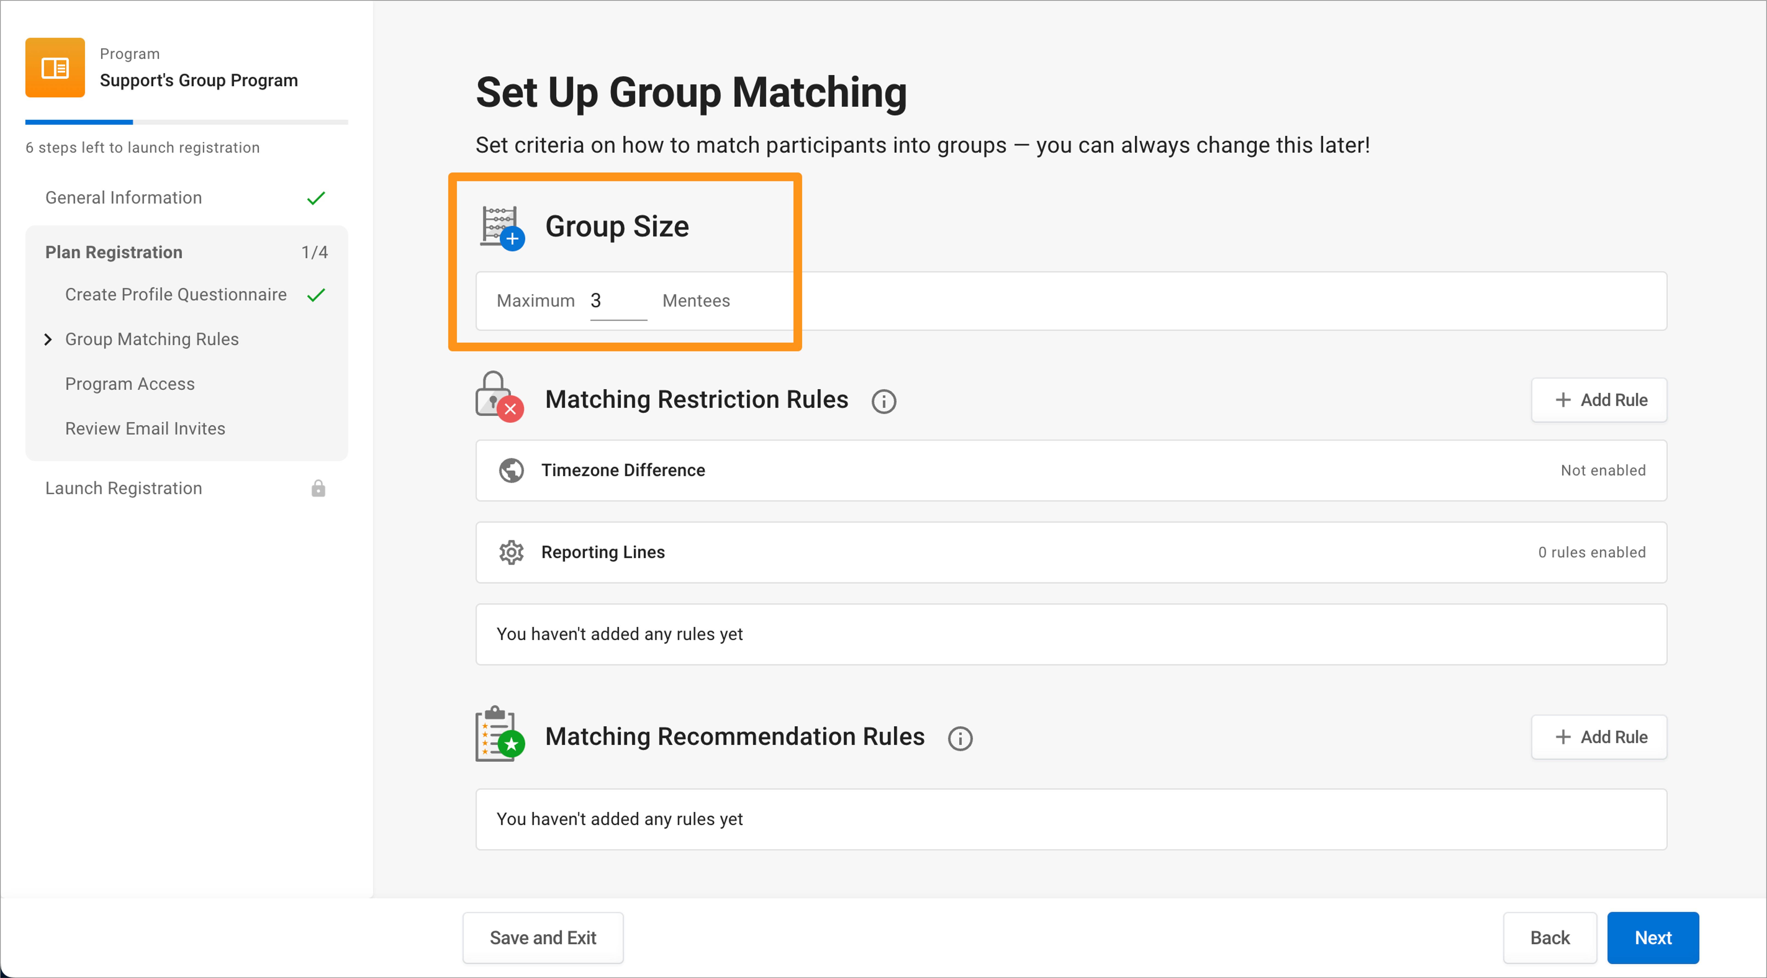1767x978 pixels.
Task: Add a matching restriction rule
Action: point(1599,400)
